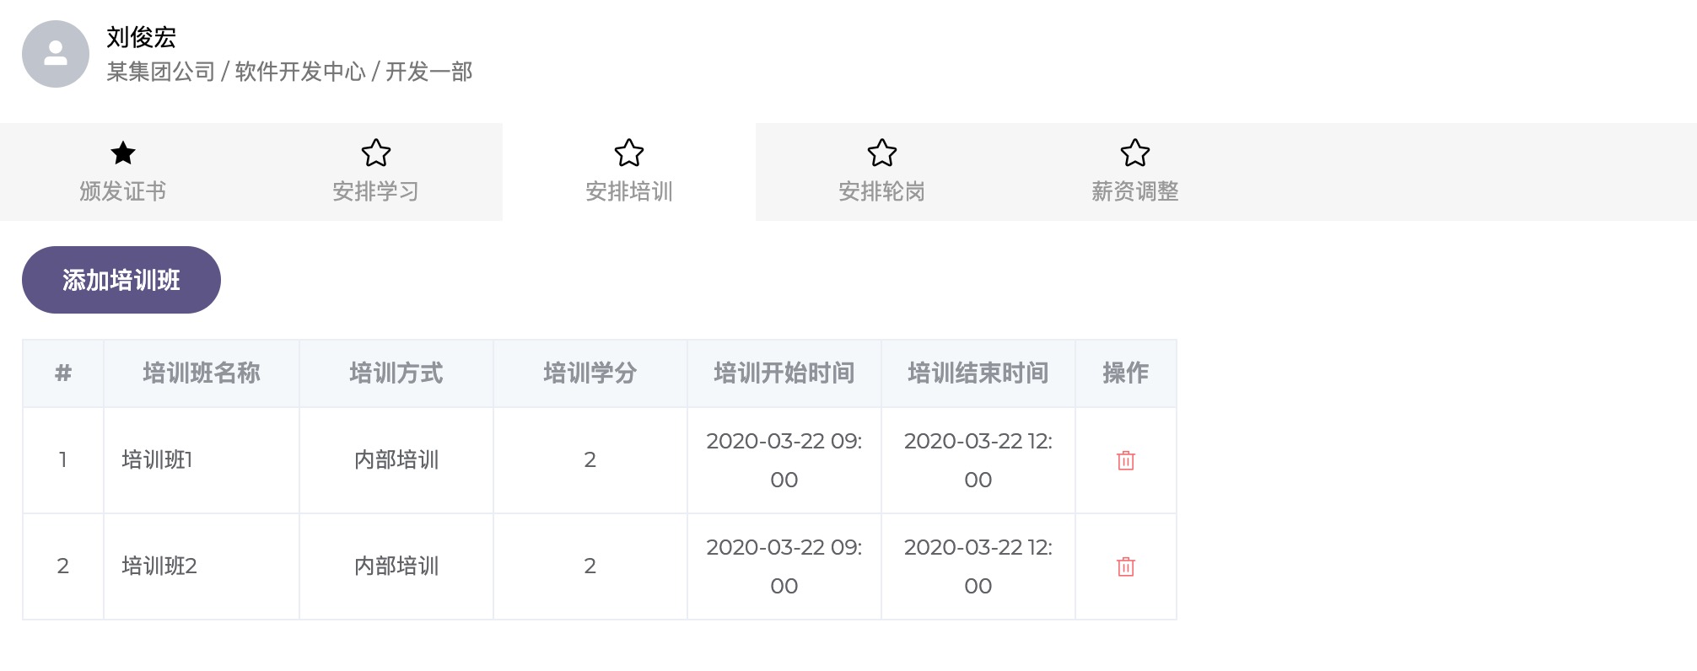Screen dimensions: 1697x671
Task: Open the 安排学习 tab
Action: tap(376, 191)
